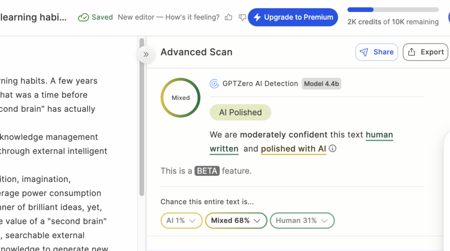Click the Upgrade to Premium button

pyautogui.click(x=293, y=17)
